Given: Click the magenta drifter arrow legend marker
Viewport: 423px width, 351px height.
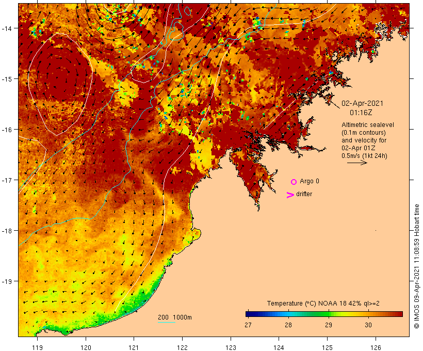Looking at the screenshot, I should tap(290, 195).
